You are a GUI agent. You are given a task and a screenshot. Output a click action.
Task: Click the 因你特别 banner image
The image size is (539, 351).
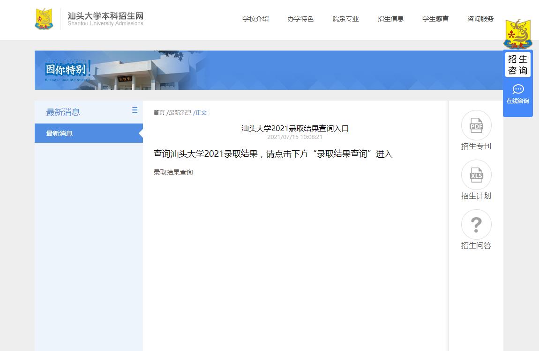(269, 70)
